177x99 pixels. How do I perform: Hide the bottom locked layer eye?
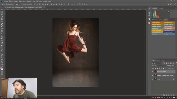coord(153,79)
